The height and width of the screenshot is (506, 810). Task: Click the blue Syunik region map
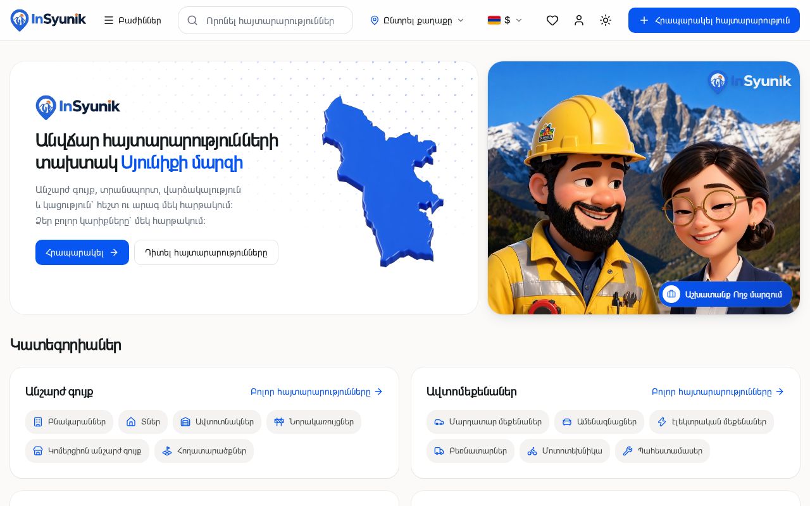pyautogui.click(x=382, y=182)
